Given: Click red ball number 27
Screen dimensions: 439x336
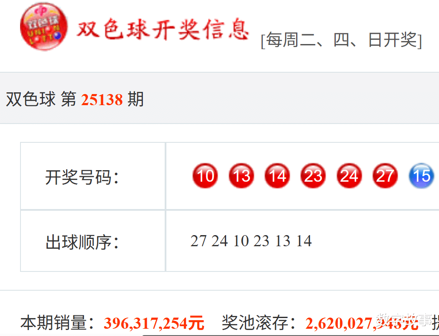Looking at the screenshot, I should [x=385, y=176].
